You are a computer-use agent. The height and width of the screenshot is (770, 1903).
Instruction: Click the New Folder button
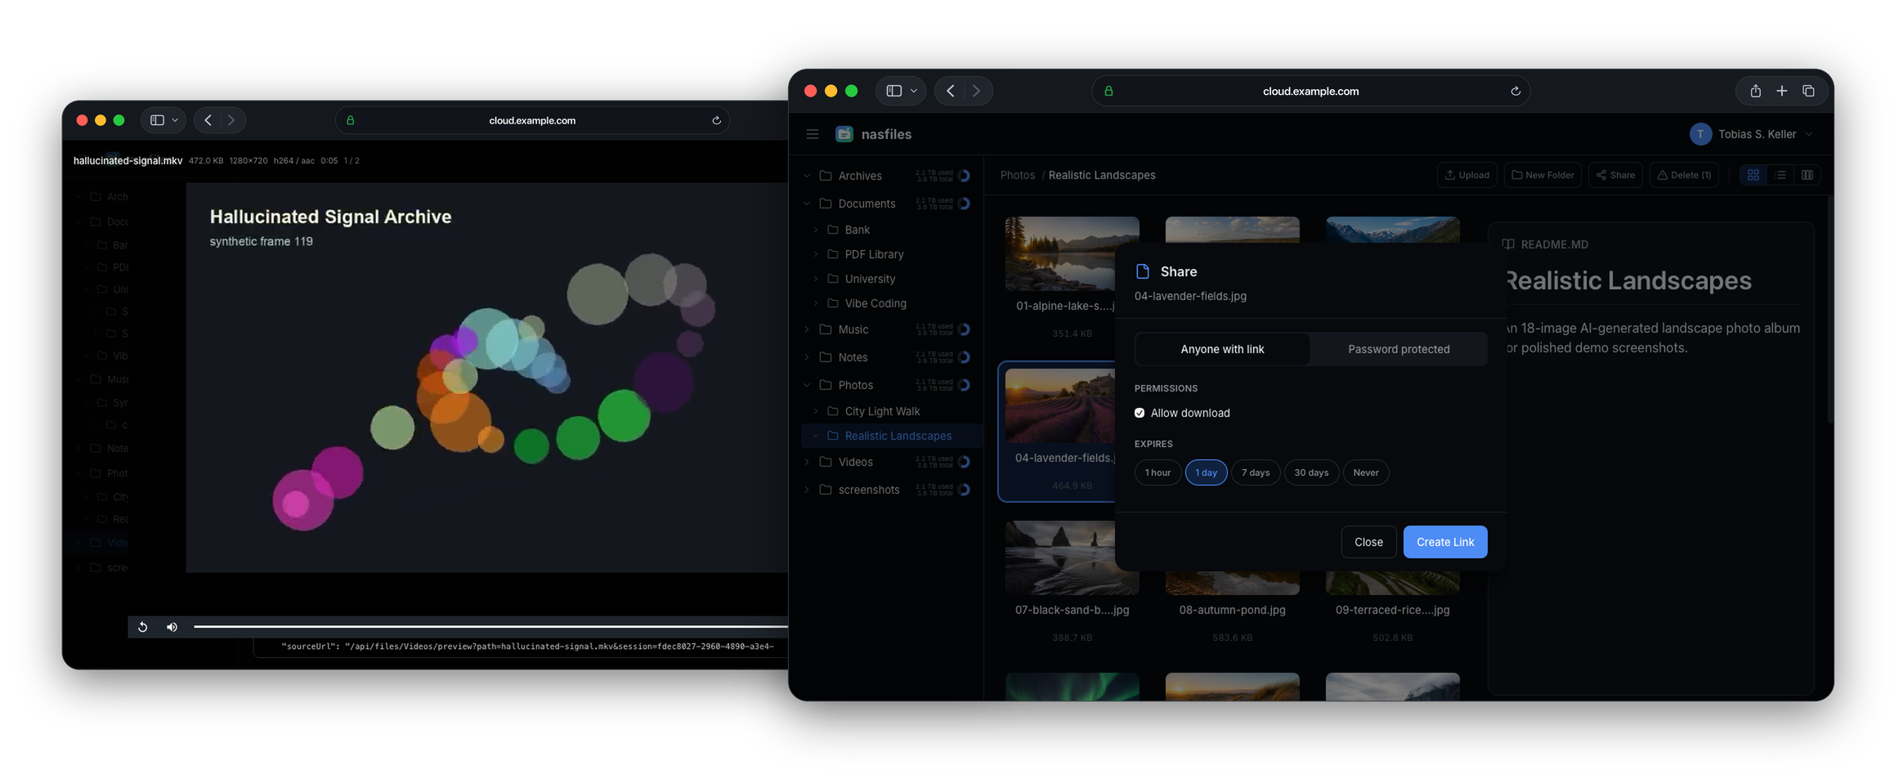[x=1543, y=175]
